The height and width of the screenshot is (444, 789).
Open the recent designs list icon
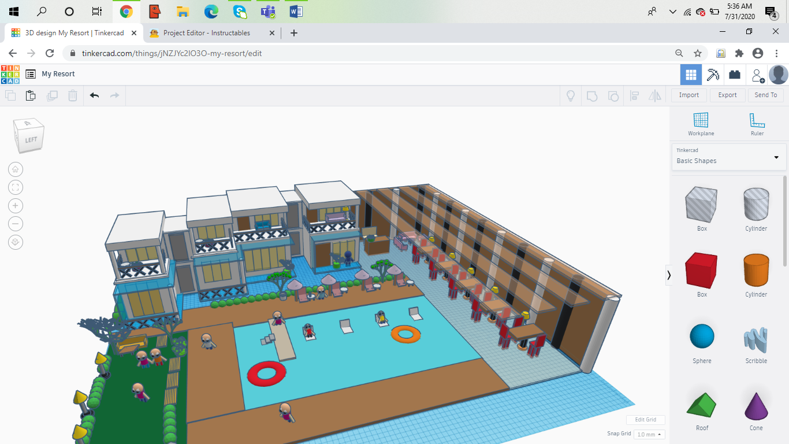click(31, 74)
